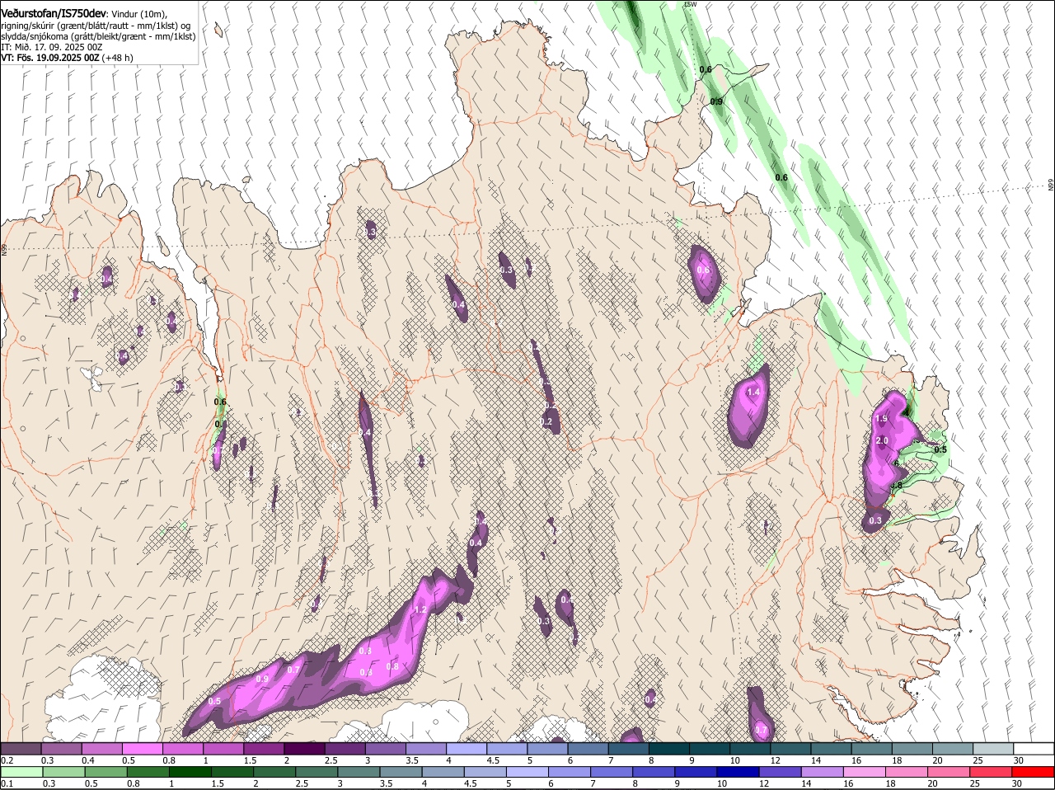Screen dimensions: 1055x790
Task: Select the '1.5' label under lower legend row
Action: click(218, 783)
